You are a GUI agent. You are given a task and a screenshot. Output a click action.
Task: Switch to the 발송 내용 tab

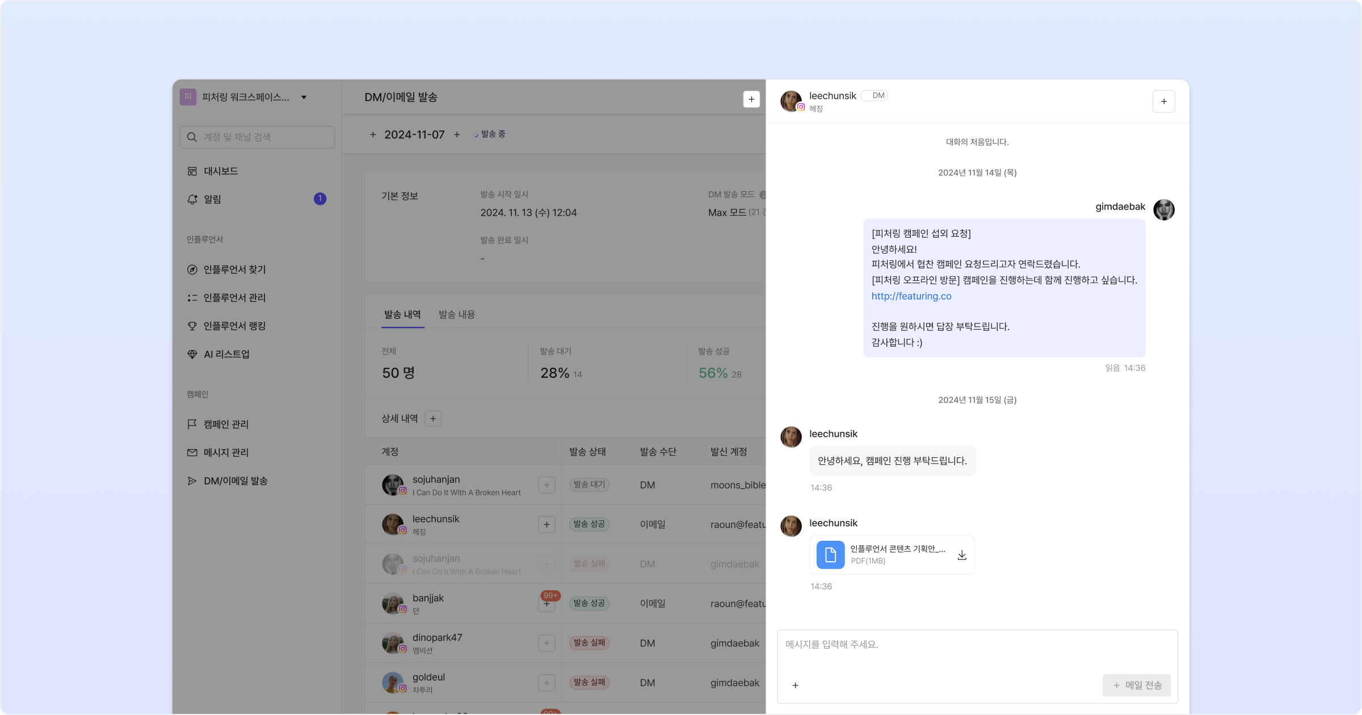point(456,314)
